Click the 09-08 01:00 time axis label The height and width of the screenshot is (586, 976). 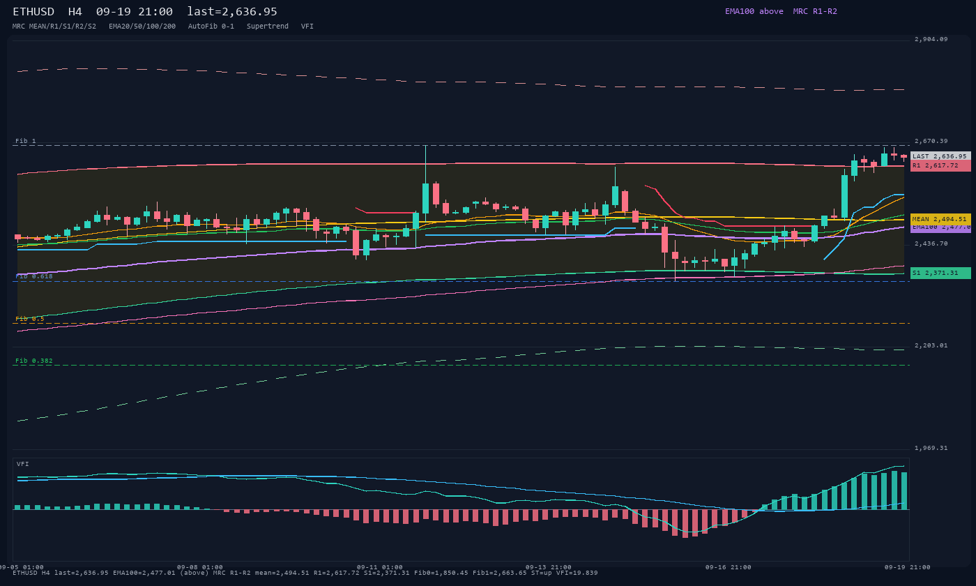200,567
